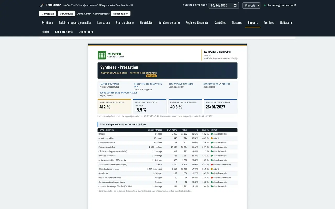Open the Contrôles tab
The height and width of the screenshot is (209, 335).
point(220,23)
